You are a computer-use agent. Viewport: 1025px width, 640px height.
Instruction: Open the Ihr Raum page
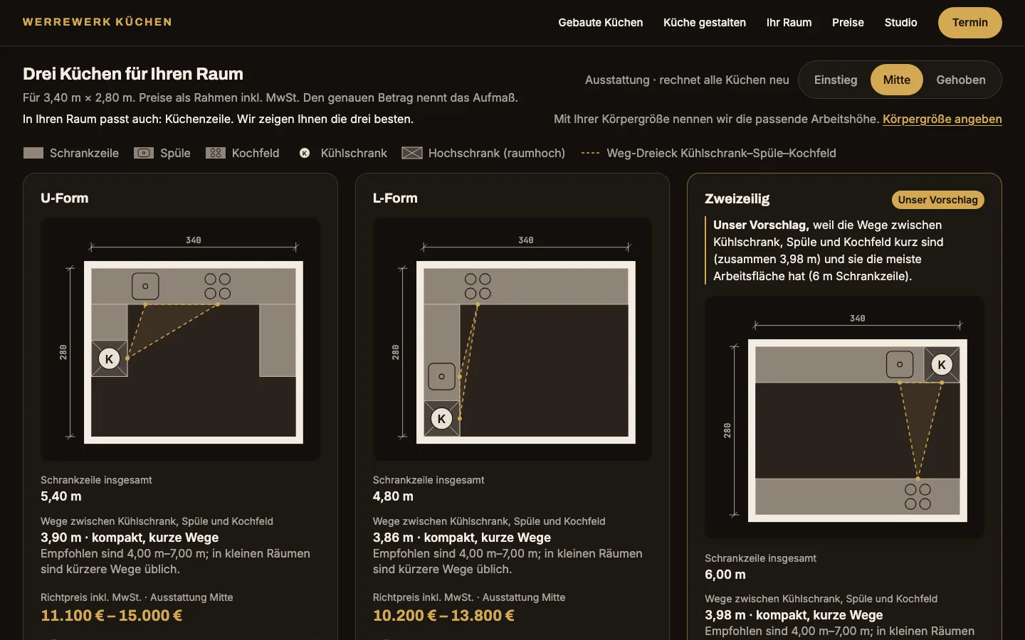click(x=789, y=23)
